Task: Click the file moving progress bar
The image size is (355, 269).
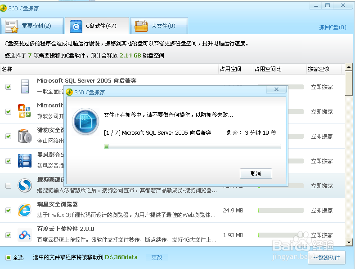Action: coord(193,146)
